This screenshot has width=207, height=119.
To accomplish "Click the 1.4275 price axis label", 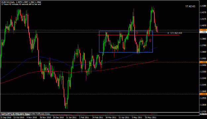I will (x=203, y=13).
